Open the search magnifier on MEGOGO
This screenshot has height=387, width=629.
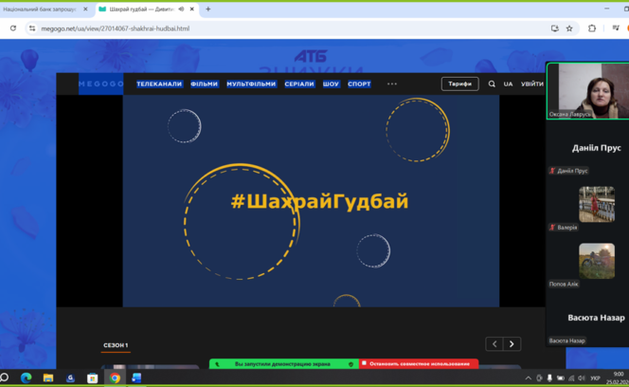[492, 83]
